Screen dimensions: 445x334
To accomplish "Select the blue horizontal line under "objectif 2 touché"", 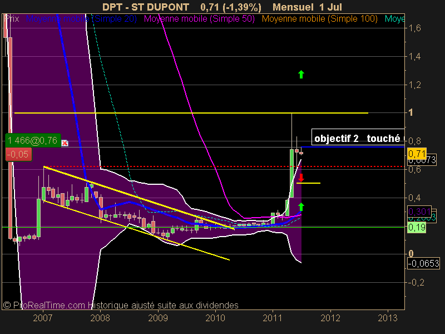I will pyautogui.click(x=353, y=147).
